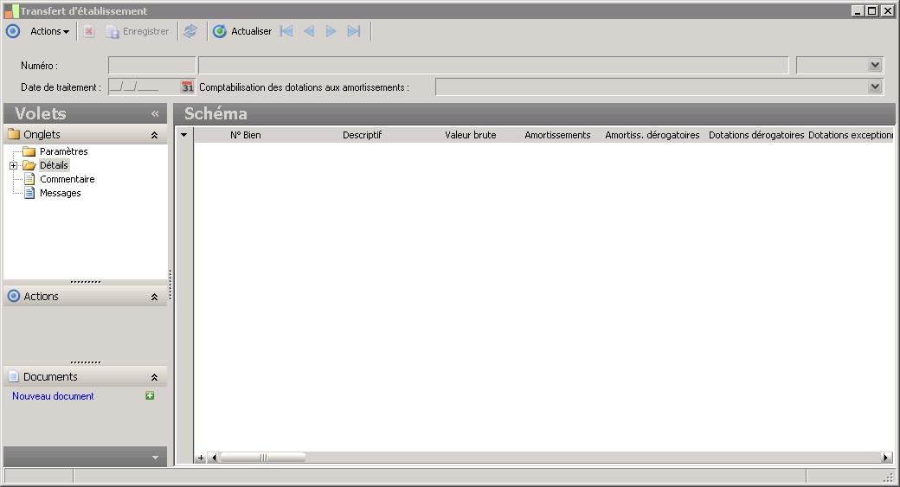Click the Onglets folder icon

[x=13, y=134]
